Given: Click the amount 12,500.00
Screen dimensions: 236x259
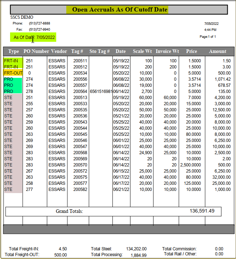Looking at the screenshot, I should click(x=222, y=110).
